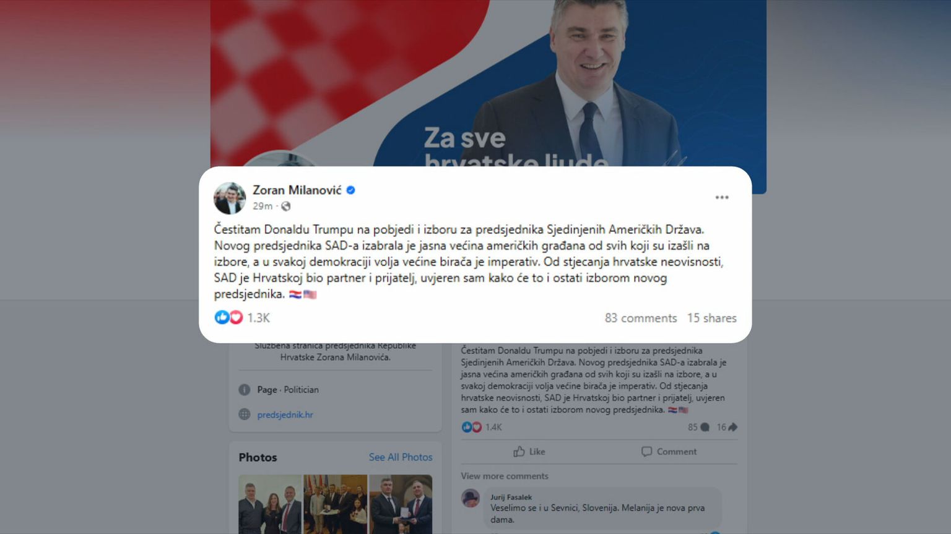Click the speech-bubble icon next to 85
The image size is (951, 534).
(x=705, y=427)
